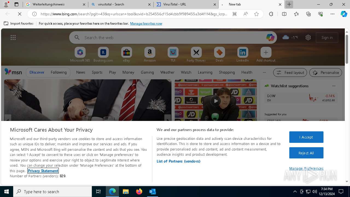This screenshot has width=350, height=197.
Task: Stop page loading button
Action: (x=20, y=14)
